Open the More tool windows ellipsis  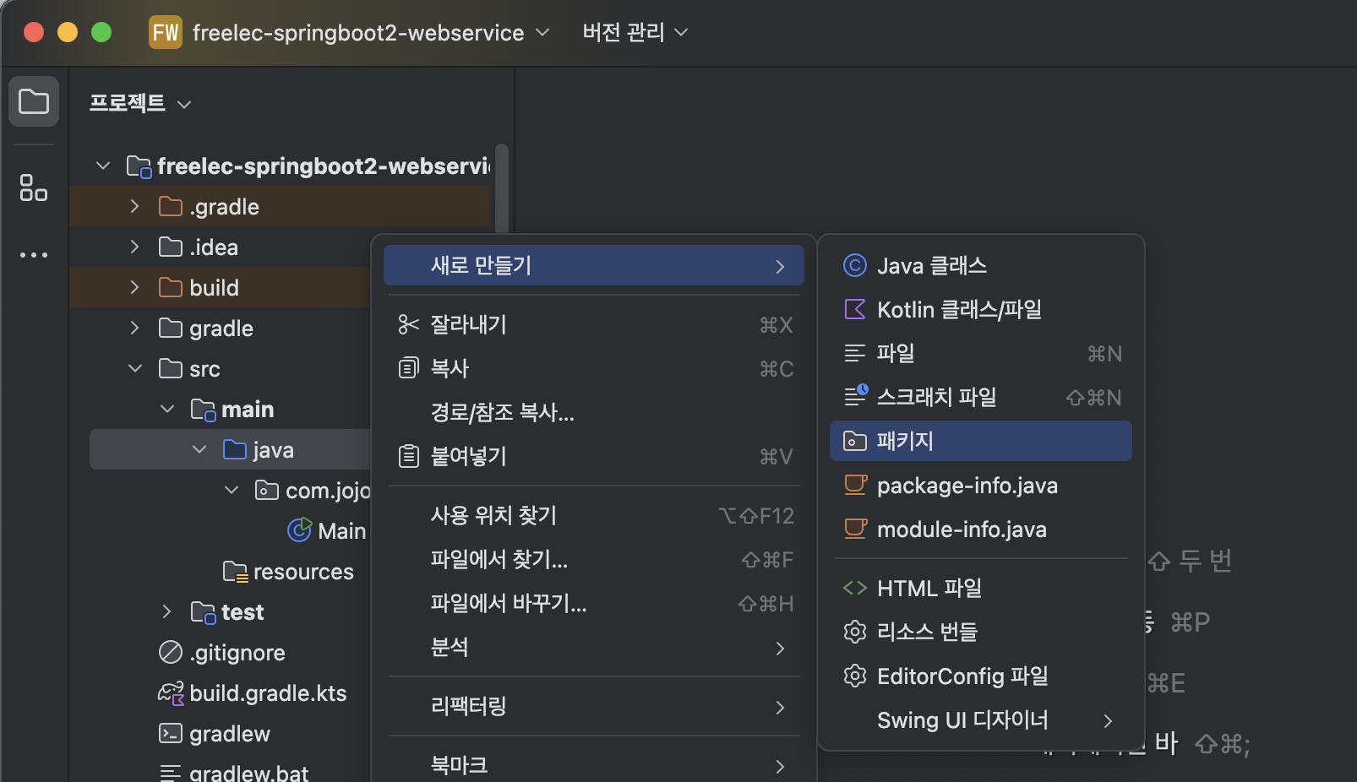tap(34, 254)
